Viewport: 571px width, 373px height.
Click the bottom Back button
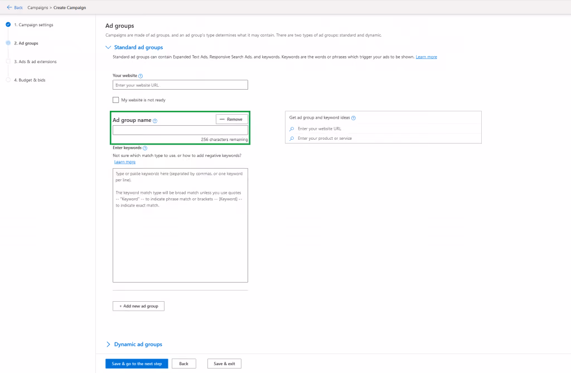[184, 364]
